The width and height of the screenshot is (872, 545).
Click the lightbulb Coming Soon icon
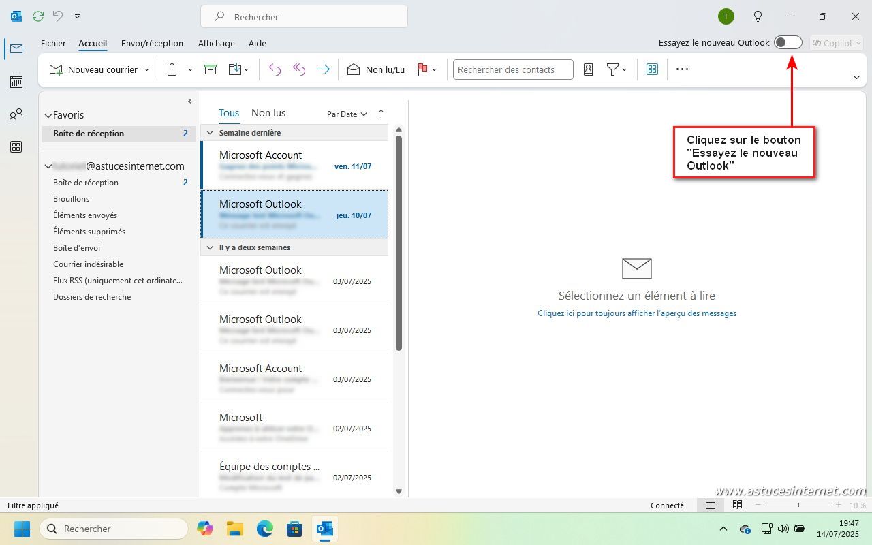coord(758,16)
